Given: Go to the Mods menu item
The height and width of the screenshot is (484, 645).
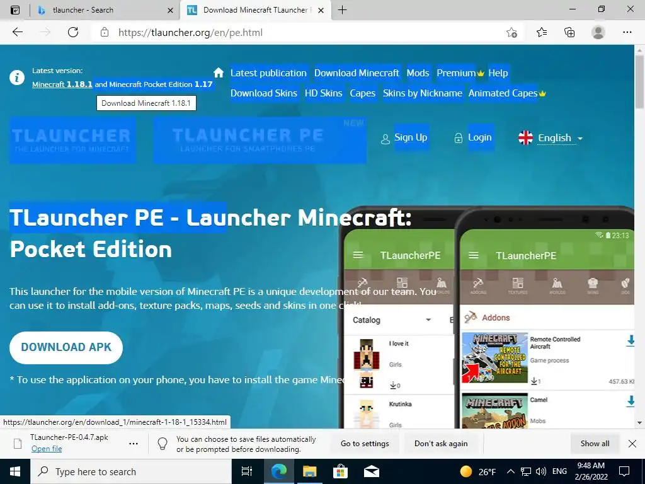Looking at the screenshot, I should click(x=418, y=73).
